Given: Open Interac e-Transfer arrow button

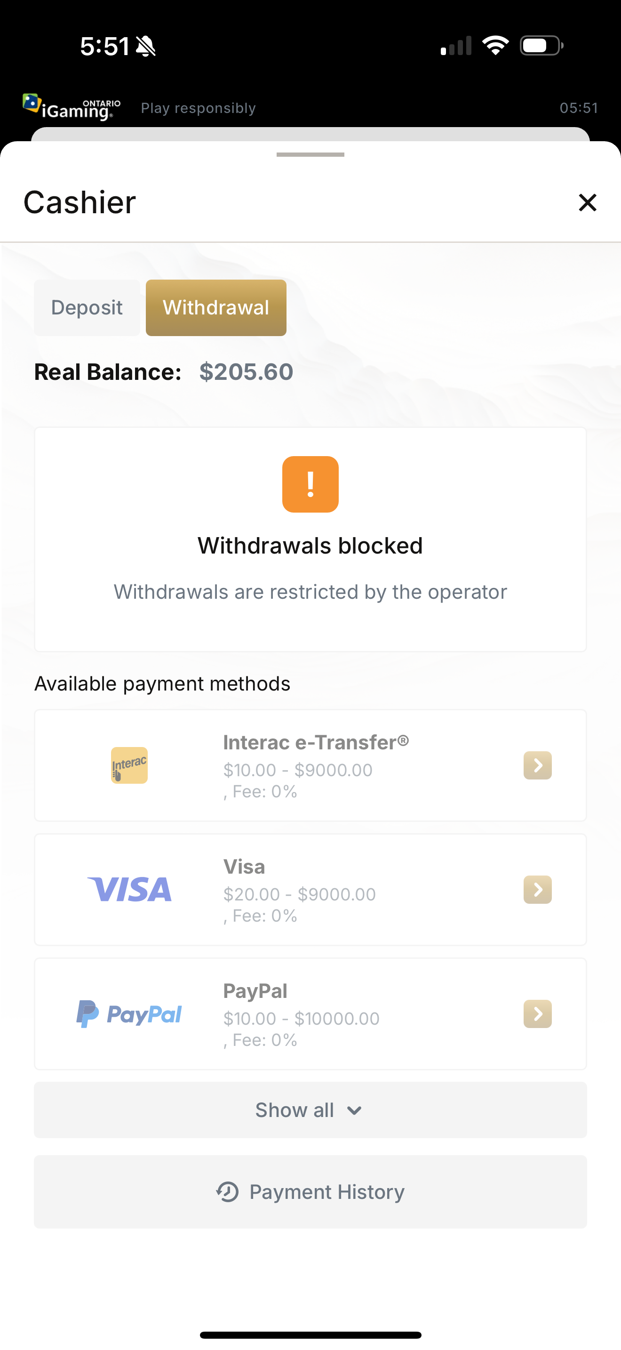Looking at the screenshot, I should 537,765.
